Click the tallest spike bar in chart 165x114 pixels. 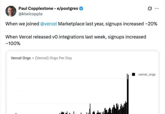click(x=128, y=94)
